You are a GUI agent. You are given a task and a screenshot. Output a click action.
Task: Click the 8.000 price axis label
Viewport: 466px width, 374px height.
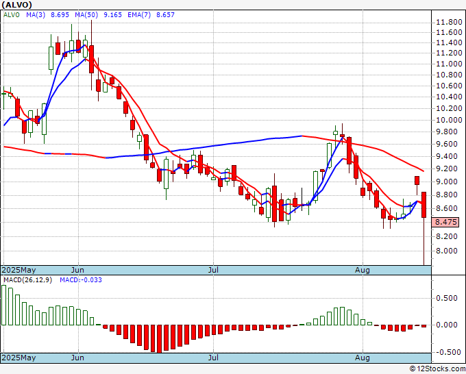click(447, 251)
